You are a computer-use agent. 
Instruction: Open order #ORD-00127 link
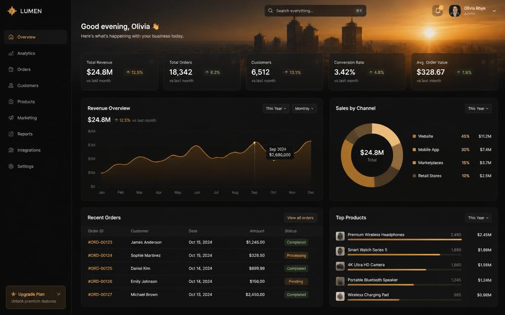(100, 294)
